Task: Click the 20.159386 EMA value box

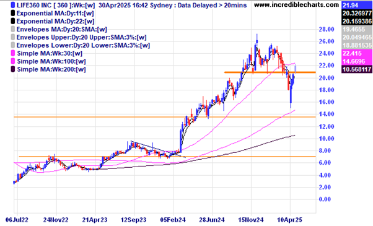Action: [357, 22]
